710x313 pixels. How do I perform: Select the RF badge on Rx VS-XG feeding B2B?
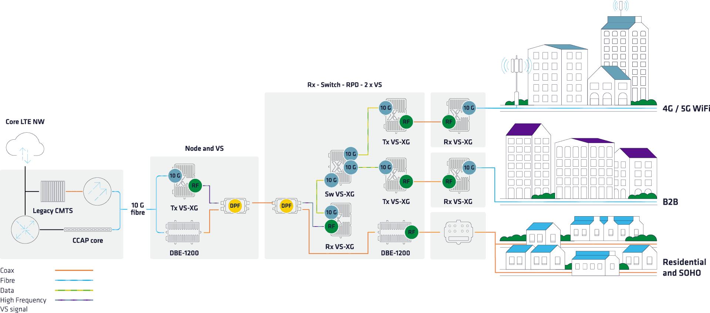449,181
